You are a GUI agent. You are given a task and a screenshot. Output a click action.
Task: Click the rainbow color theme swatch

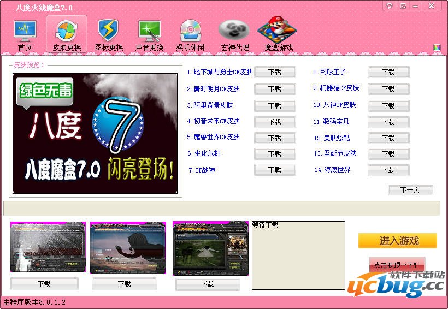[x=437, y=47]
